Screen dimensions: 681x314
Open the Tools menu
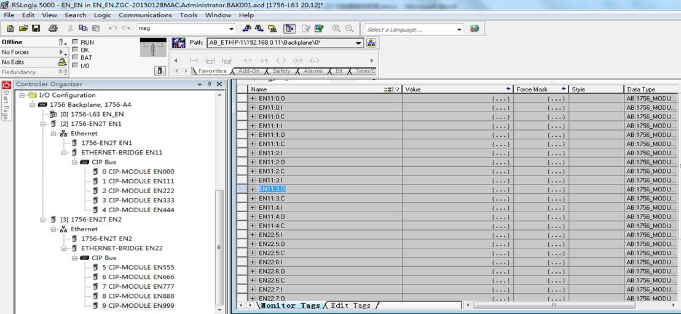coord(189,15)
